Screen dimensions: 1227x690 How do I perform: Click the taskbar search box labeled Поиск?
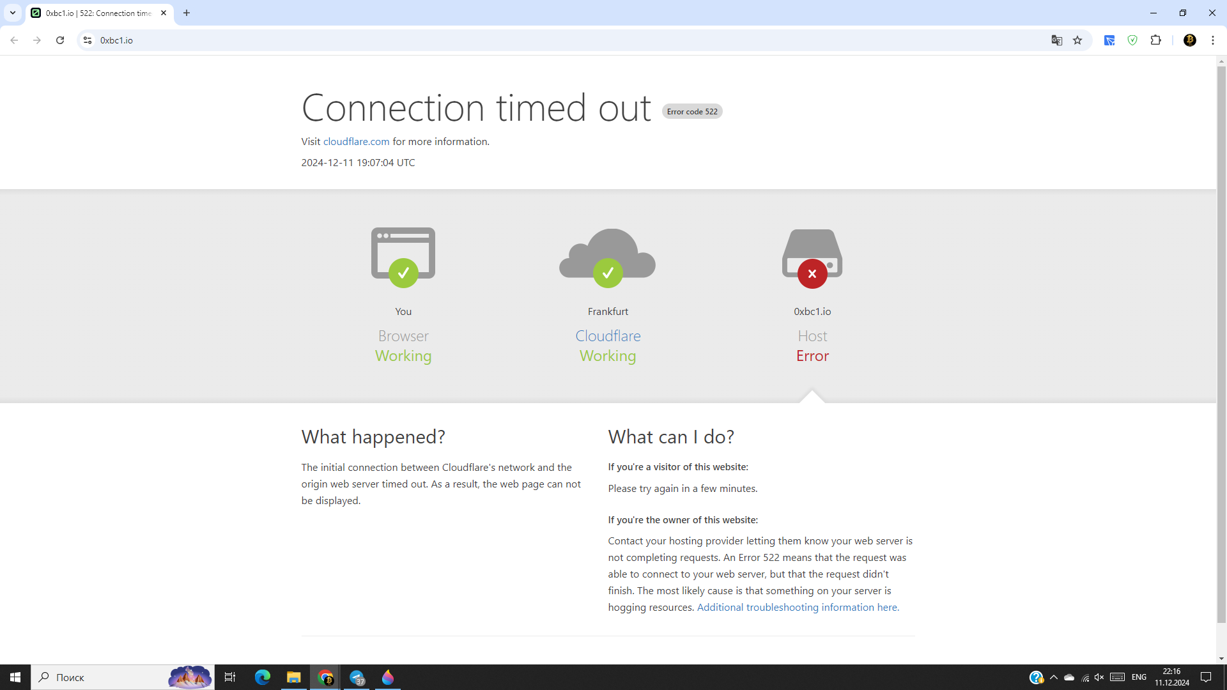123,677
